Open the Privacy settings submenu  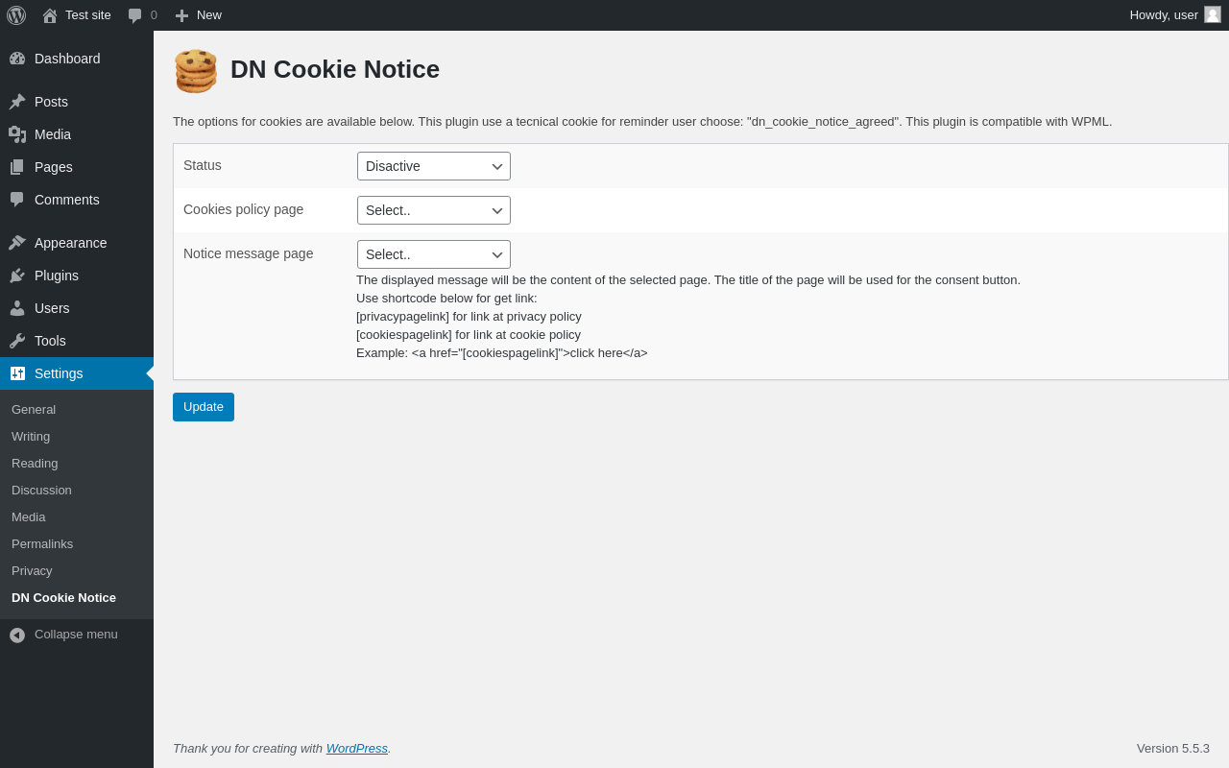tap(32, 570)
